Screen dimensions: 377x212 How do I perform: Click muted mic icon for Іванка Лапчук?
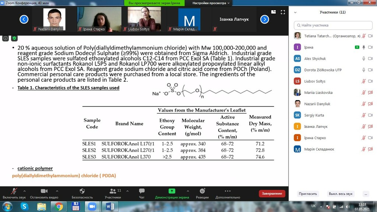point(364,127)
